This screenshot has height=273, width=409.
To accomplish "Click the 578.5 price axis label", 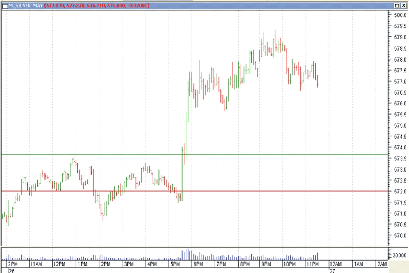I will (x=400, y=48).
